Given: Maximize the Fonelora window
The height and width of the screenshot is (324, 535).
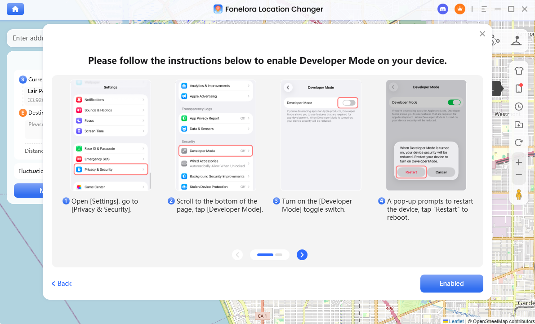Looking at the screenshot, I should tap(511, 9).
